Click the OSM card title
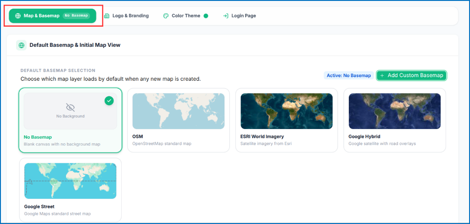The width and height of the screenshot is (470, 224). 138,136
